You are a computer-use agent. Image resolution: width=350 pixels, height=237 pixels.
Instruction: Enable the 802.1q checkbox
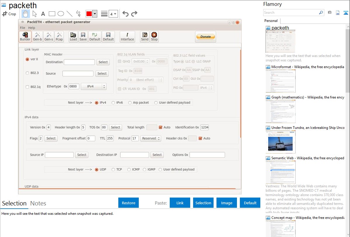[x=27, y=87]
